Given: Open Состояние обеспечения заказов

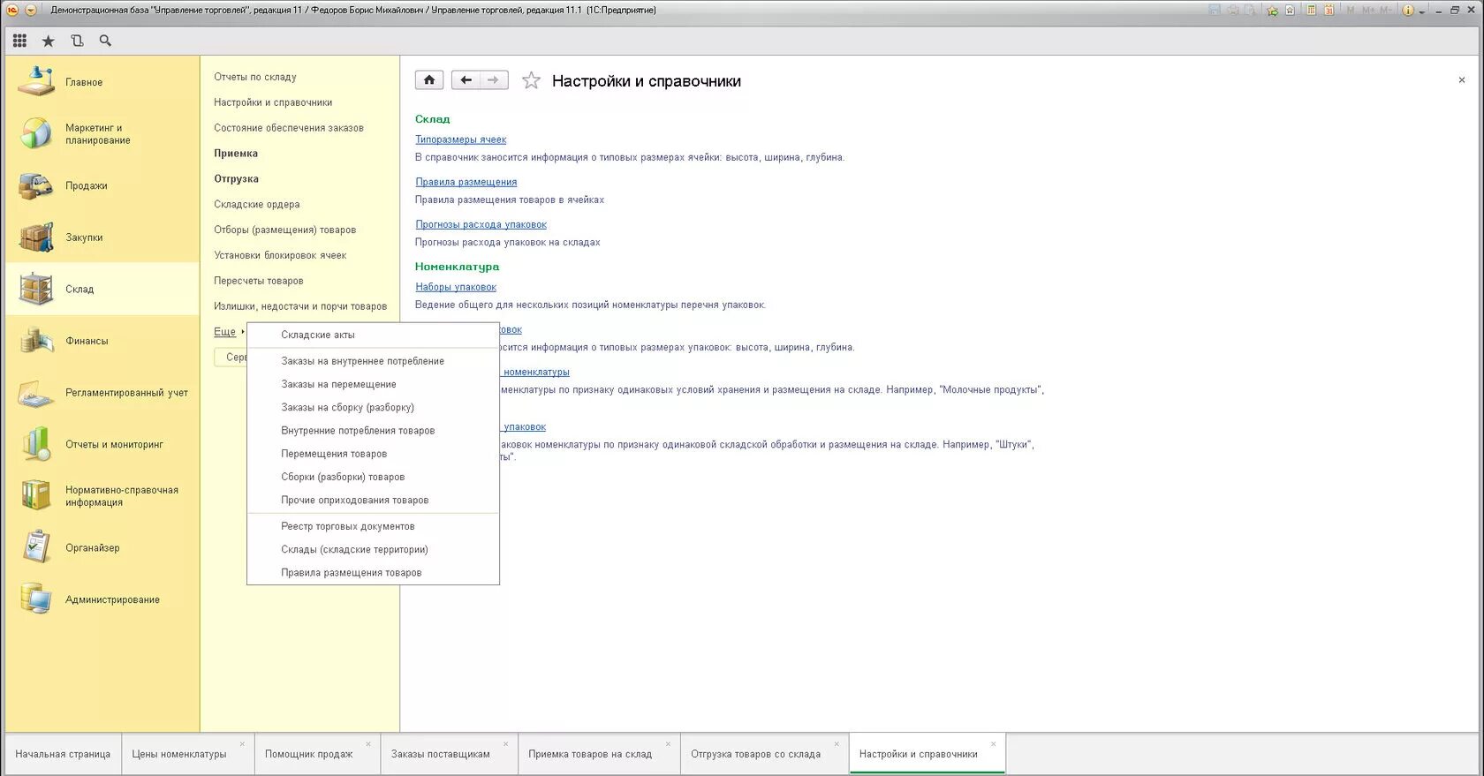Looking at the screenshot, I should point(288,128).
